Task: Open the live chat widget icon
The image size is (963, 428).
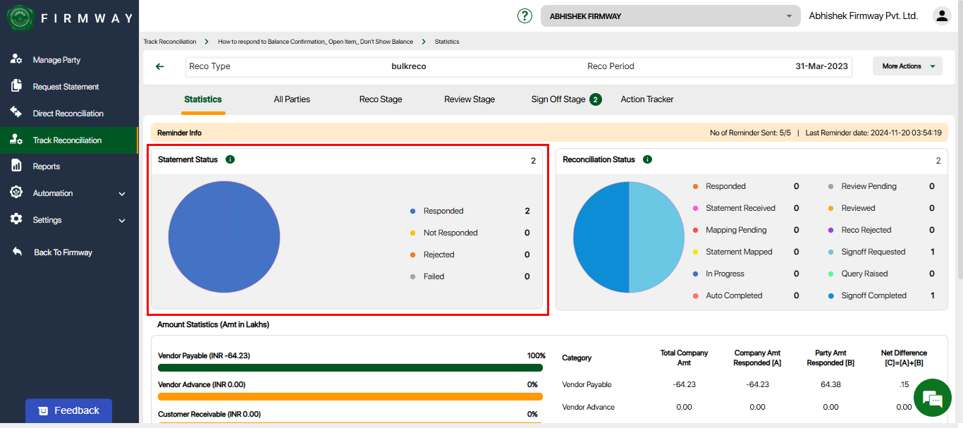Action: click(932, 399)
